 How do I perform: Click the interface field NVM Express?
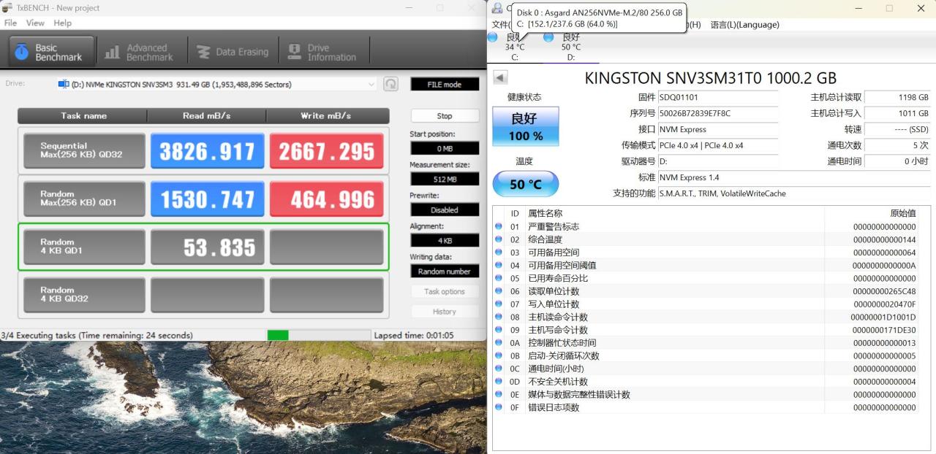click(718, 129)
